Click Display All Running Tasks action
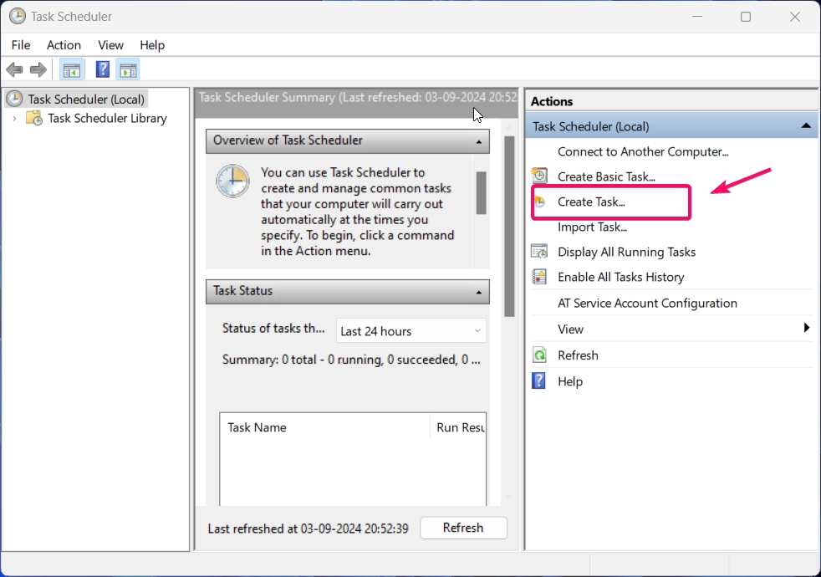 click(x=627, y=252)
